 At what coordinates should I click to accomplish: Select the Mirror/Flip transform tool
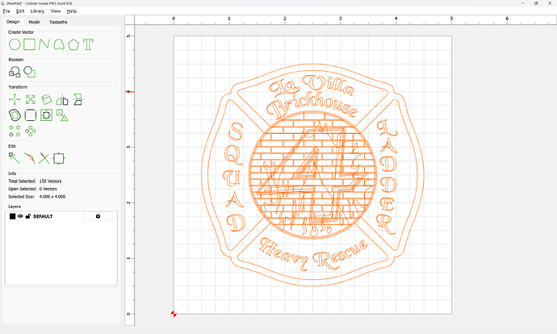(x=62, y=99)
